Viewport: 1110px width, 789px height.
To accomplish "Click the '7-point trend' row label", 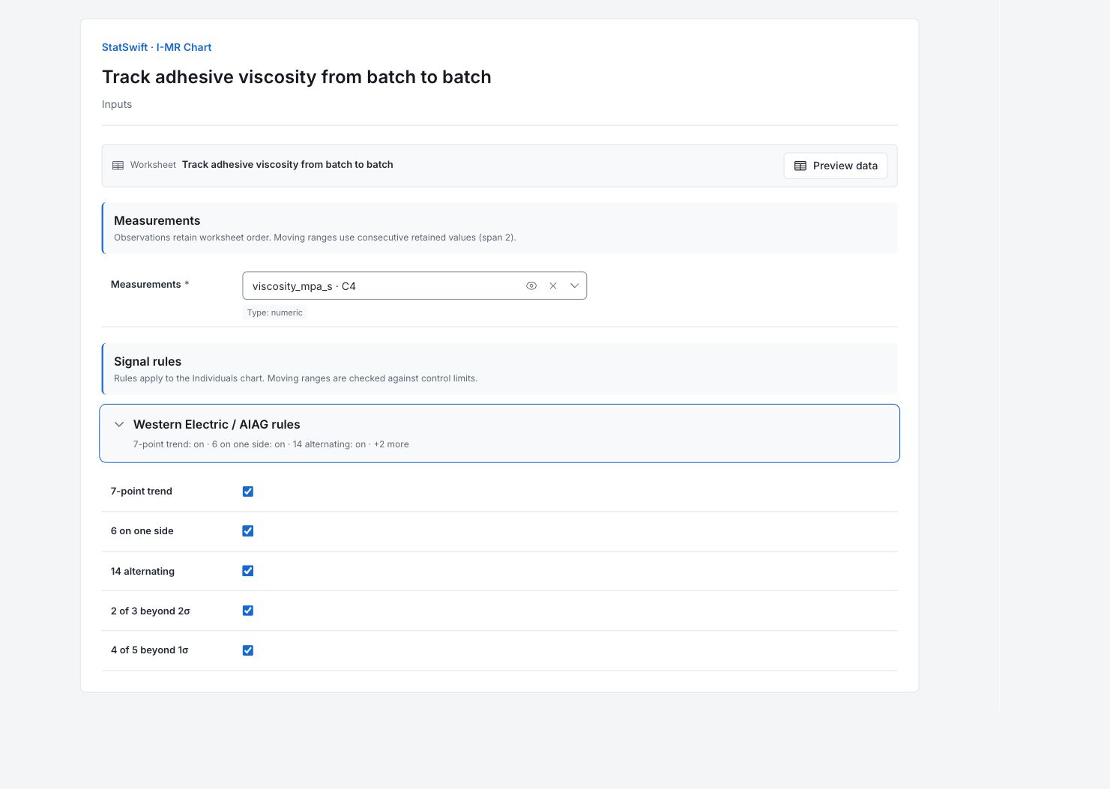I will (142, 492).
